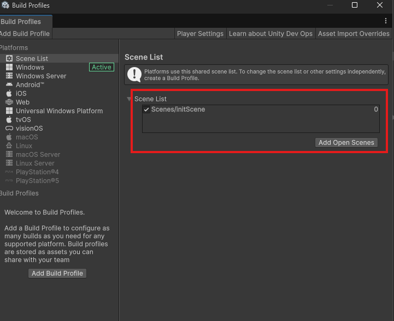Click the shared scene list info message

click(x=264, y=75)
